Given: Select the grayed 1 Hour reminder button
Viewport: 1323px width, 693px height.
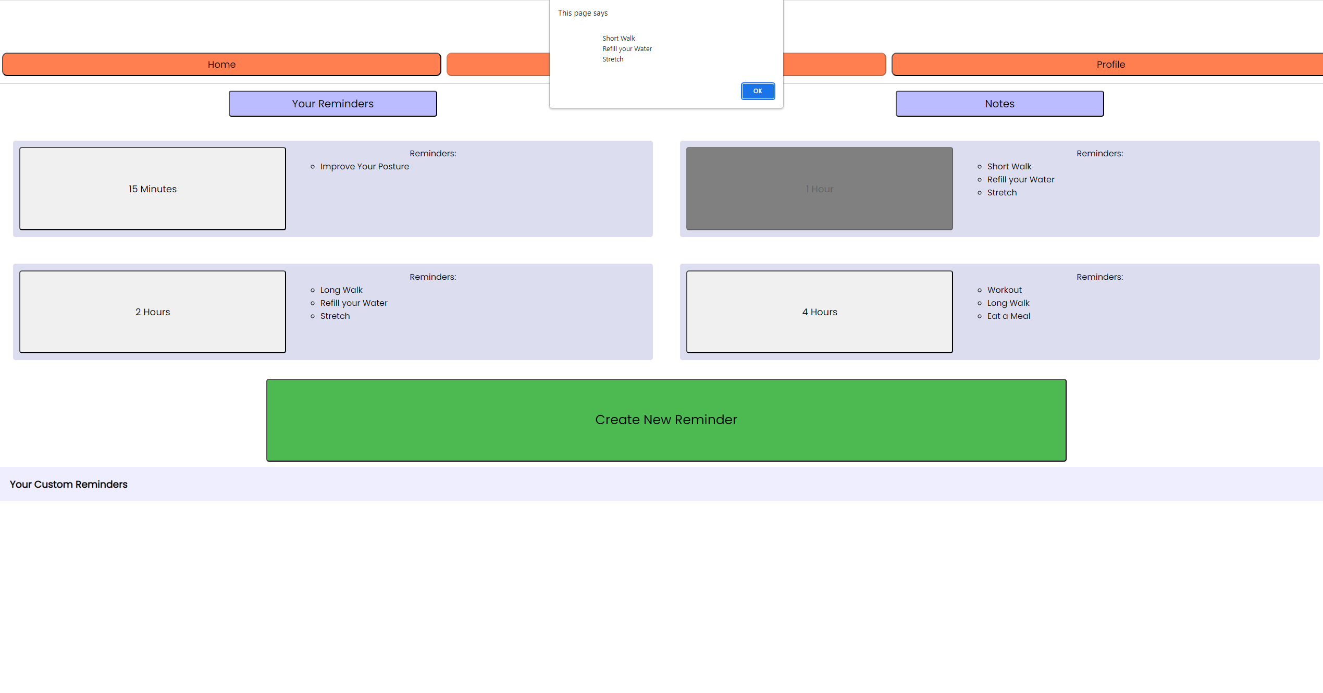Looking at the screenshot, I should click(x=819, y=189).
